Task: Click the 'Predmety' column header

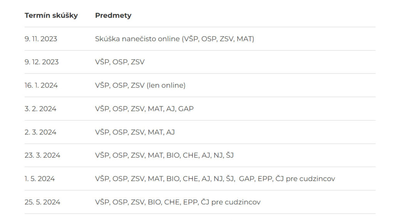Action: (113, 15)
